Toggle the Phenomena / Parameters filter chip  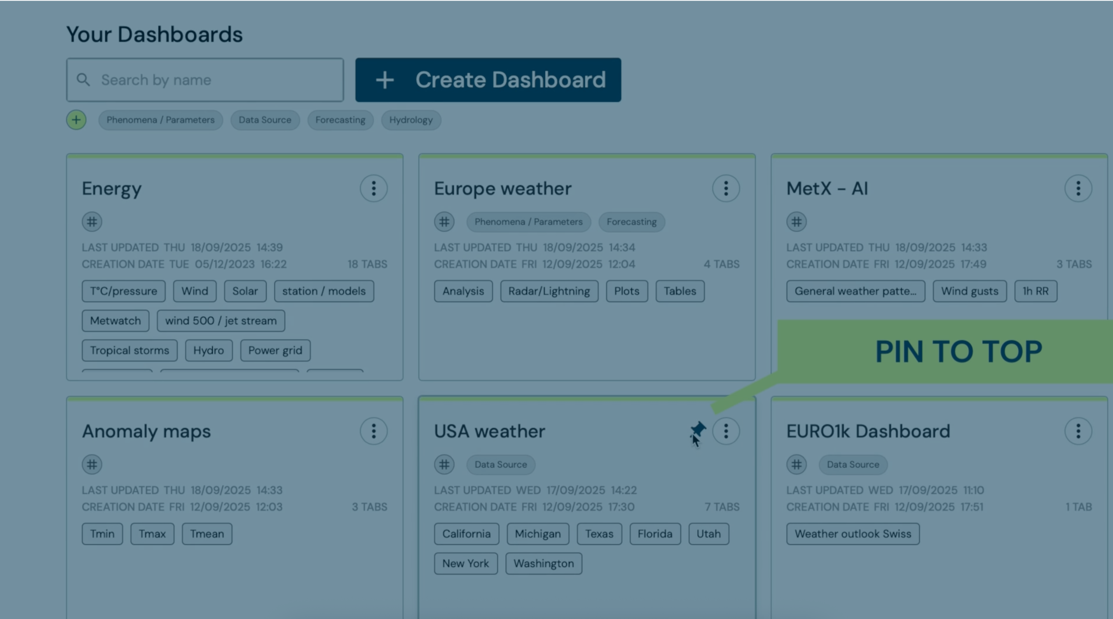[160, 120]
